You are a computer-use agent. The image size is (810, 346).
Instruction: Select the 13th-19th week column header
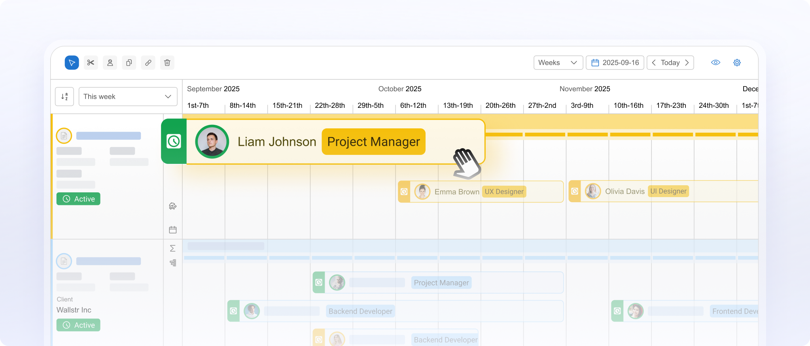pos(458,105)
